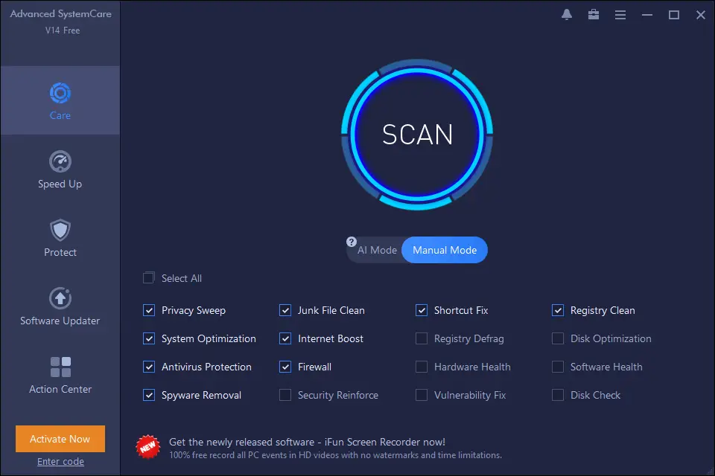
Task: Enable Disk Check checkbox
Action: pyautogui.click(x=558, y=395)
